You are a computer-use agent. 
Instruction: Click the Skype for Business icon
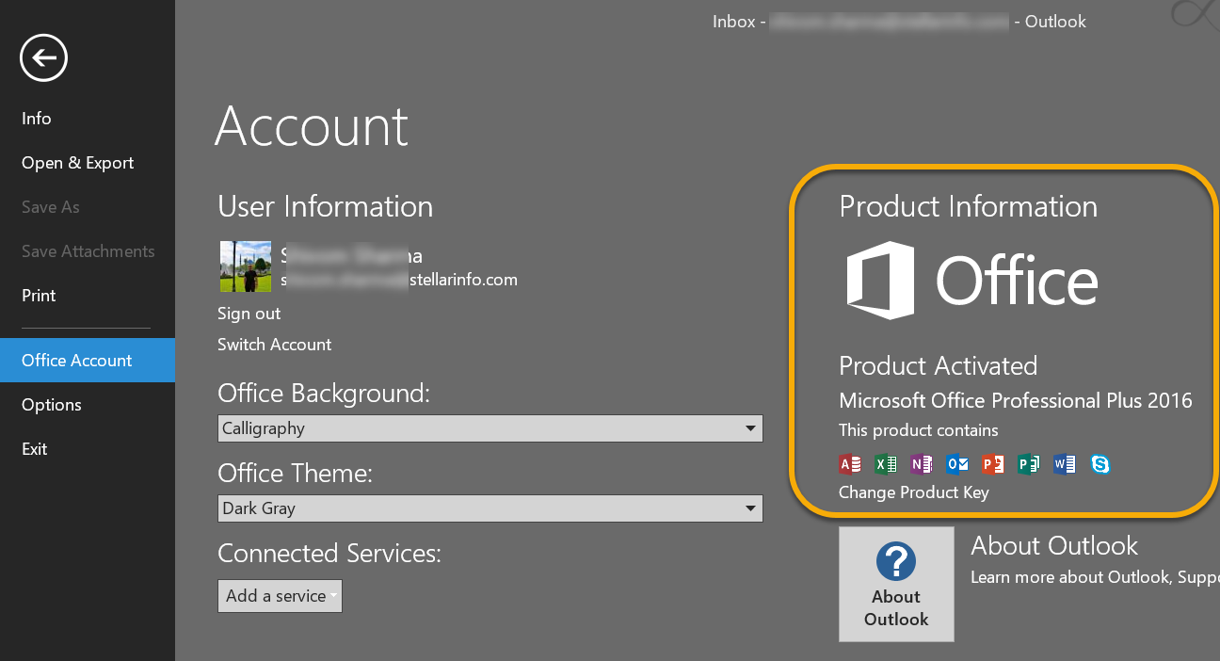1100,463
